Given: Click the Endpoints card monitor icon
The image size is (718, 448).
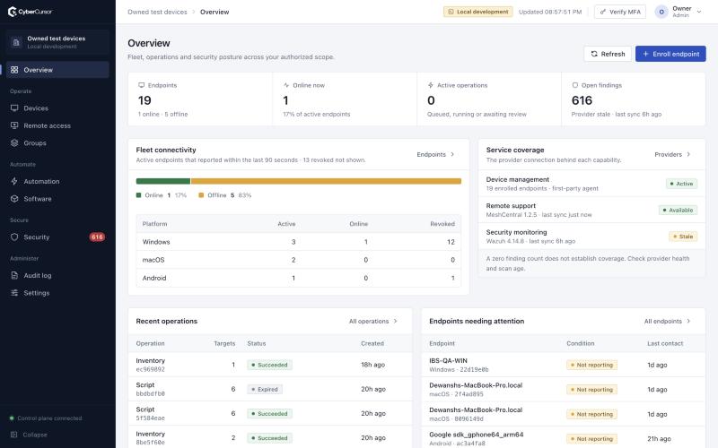Looking at the screenshot, I should point(142,85).
